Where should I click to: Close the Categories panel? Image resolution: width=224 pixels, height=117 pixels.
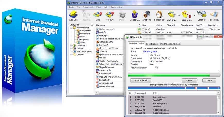pyautogui.click(x=92, y=24)
